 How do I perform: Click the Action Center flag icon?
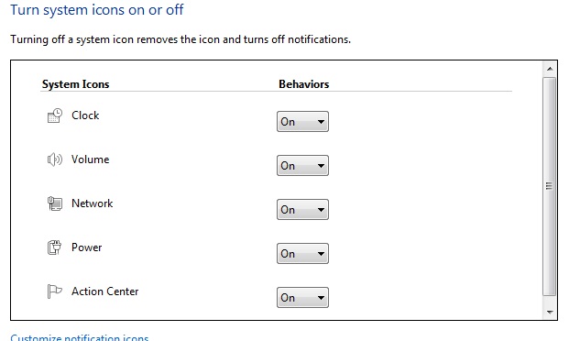point(54,291)
